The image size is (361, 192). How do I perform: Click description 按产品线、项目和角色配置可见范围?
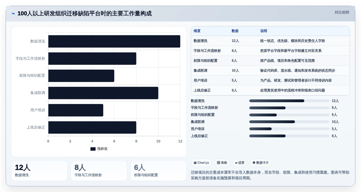288,61
